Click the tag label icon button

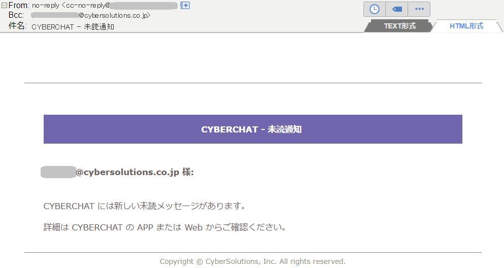tap(396, 9)
